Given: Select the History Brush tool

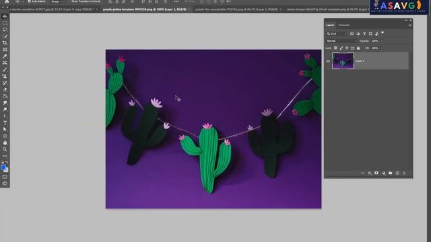Looking at the screenshot, I should tap(5, 83).
